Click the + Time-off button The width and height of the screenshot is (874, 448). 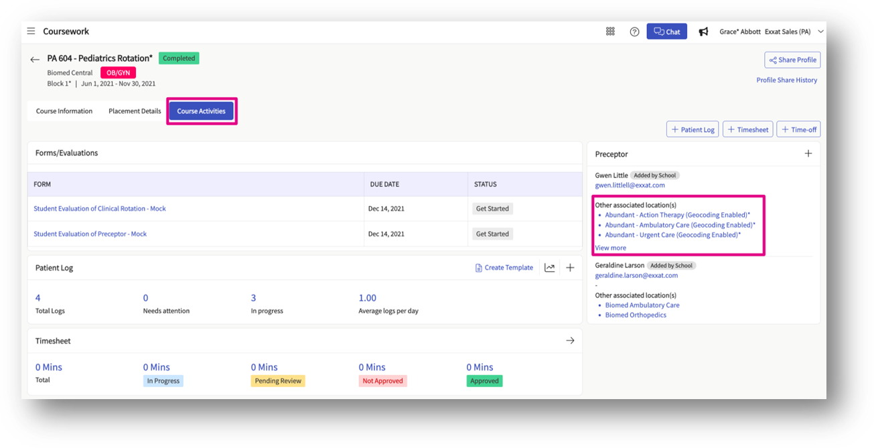pyautogui.click(x=798, y=129)
